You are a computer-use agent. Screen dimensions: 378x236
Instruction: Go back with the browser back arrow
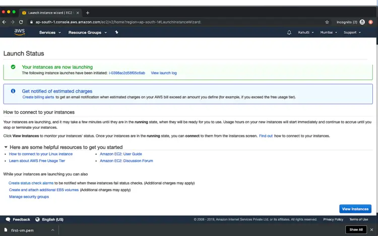point(4,22)
